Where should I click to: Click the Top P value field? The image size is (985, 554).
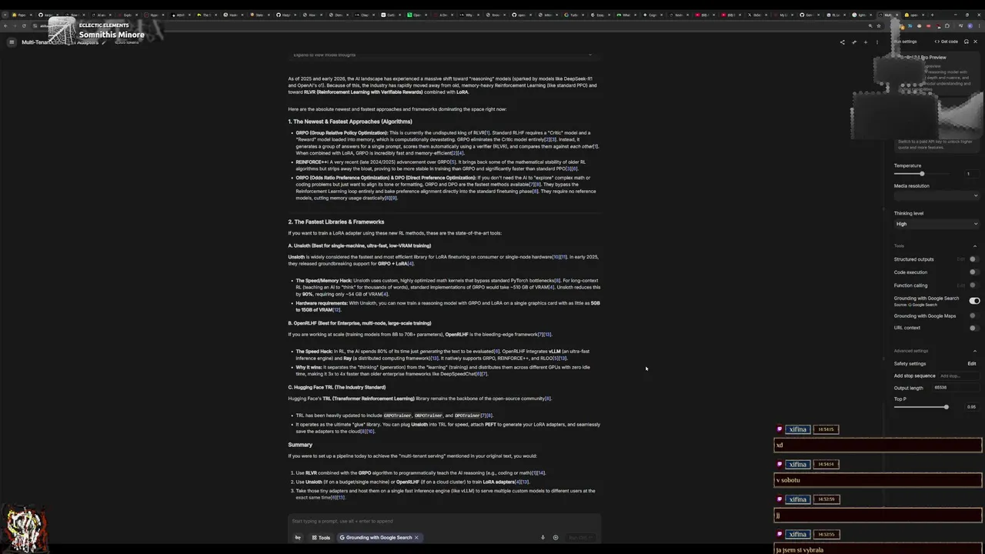(x=970, y=407)
